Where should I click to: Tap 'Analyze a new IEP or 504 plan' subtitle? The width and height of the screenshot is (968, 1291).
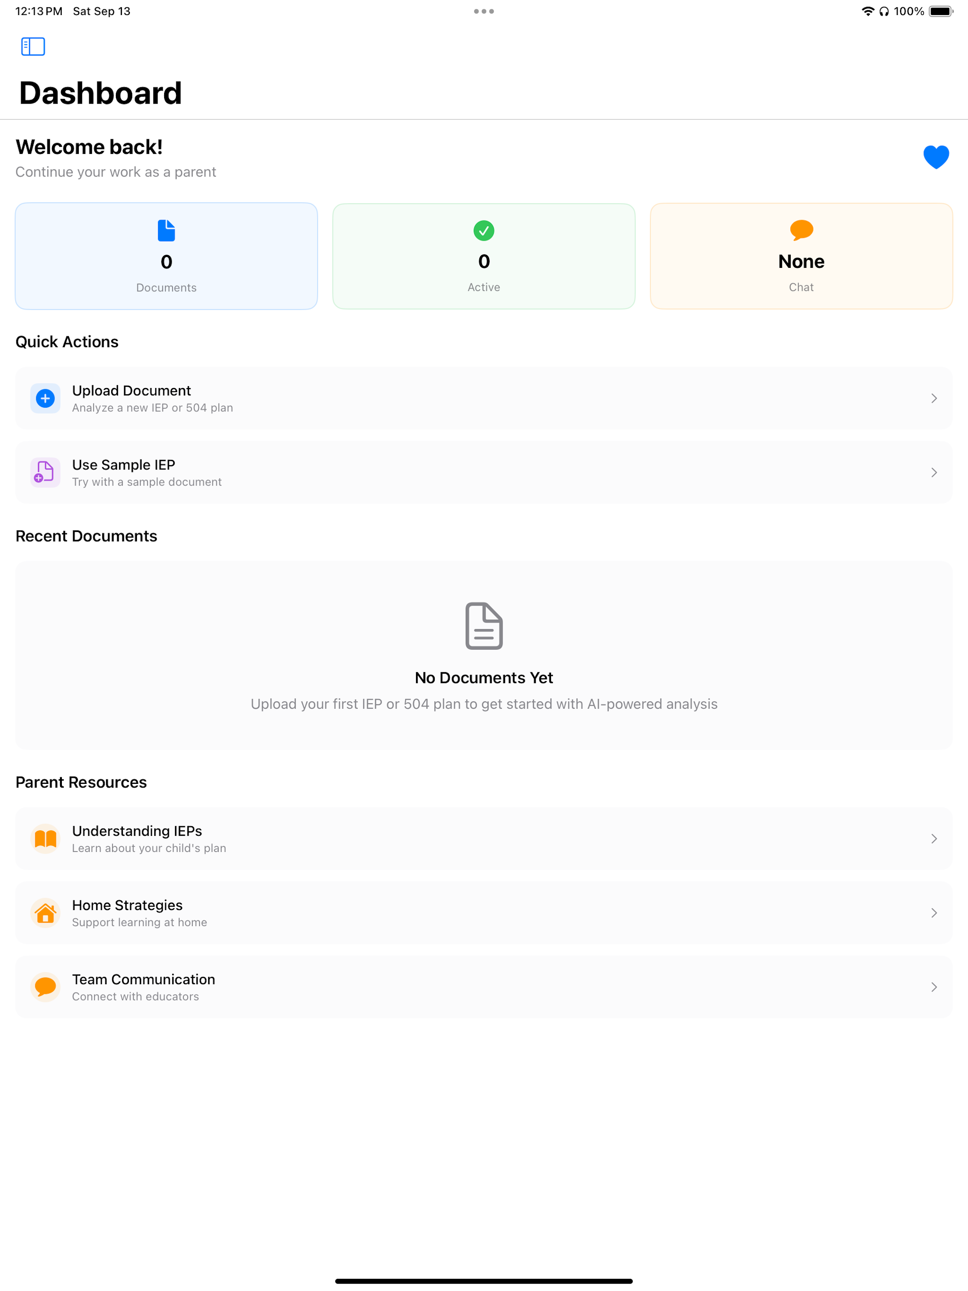[x=152, y=407]
